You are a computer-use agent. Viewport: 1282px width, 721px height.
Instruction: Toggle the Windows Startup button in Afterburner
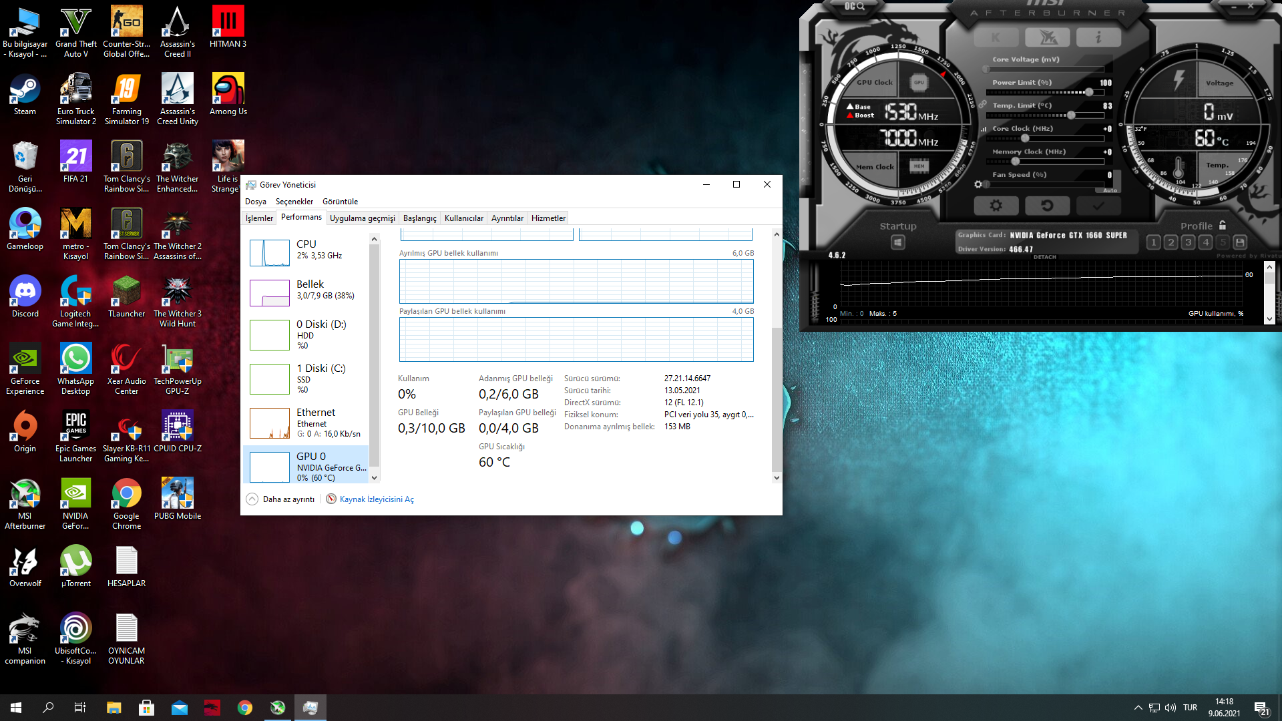pyautogui.click(x=898, y=242)
